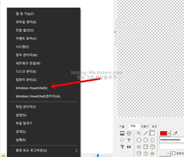Open 시스템(Y) menu entry
The height and width of the screenshot is (157, 184).
[x=44, y=47]
